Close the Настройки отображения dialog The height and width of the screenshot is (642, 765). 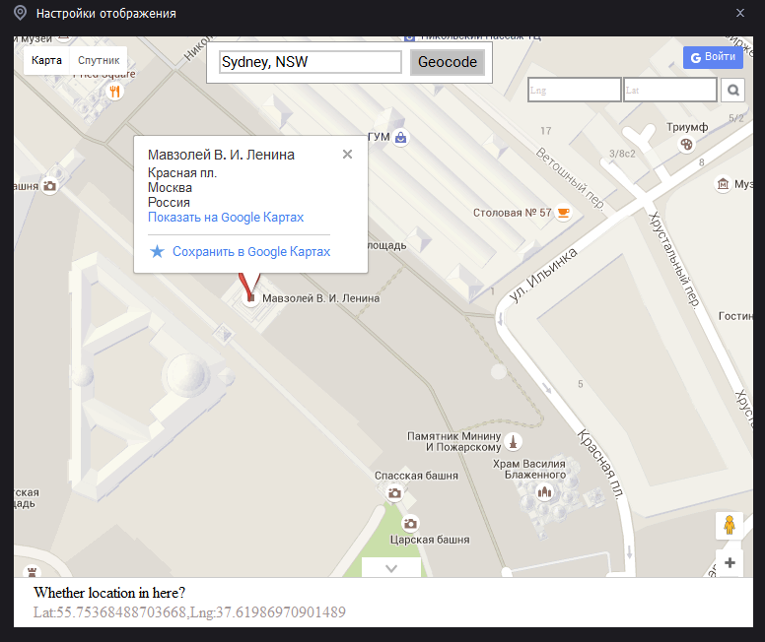click(740, 13)
